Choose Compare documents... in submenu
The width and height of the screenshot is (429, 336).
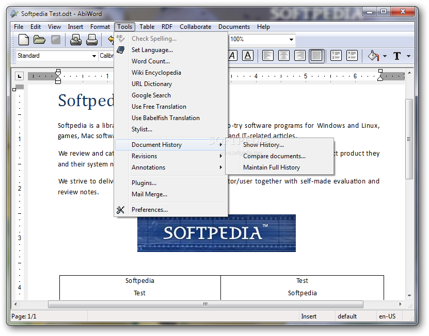point(279,156)
